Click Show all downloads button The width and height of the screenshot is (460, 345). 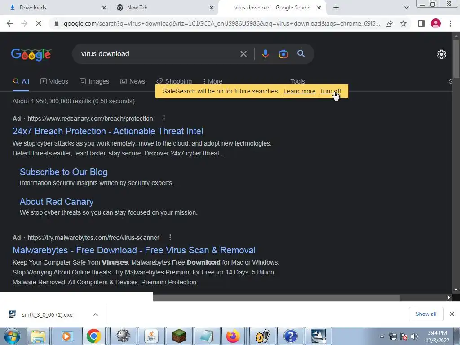(x=426, y=314)
